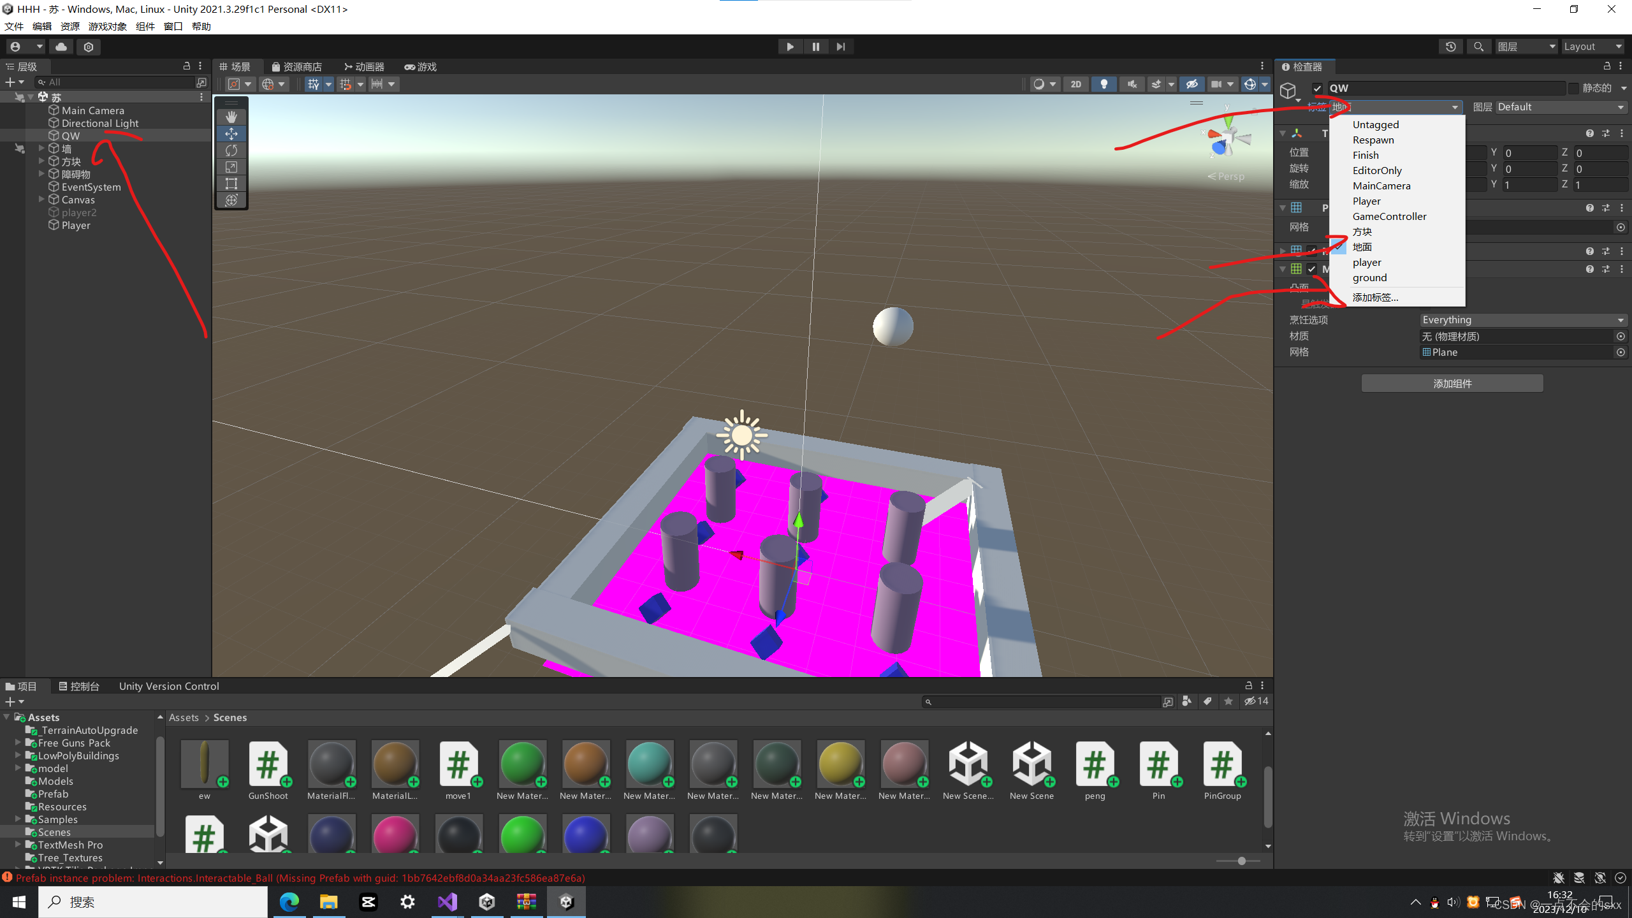The image size is (1632, 918).
Task: Choose the Player tag from list
Action: point(1366,201)
